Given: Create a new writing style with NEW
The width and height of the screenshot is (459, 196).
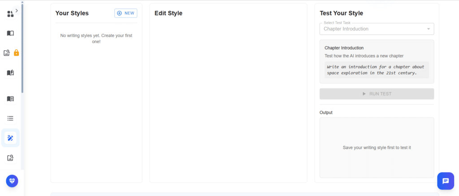Looking at the screenshot, I should pos(126,13).
